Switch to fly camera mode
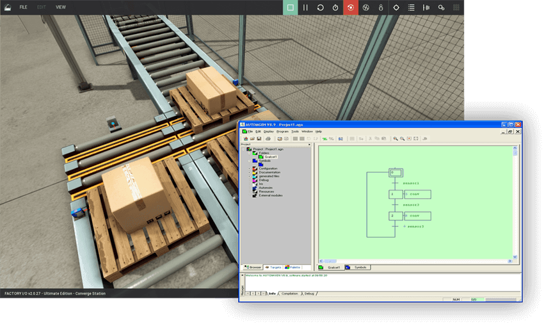 (365, 7)
